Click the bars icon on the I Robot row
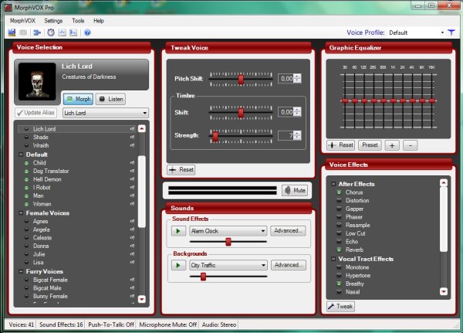The width and height of the screenshot is (463, 333). tap(132, 188)
